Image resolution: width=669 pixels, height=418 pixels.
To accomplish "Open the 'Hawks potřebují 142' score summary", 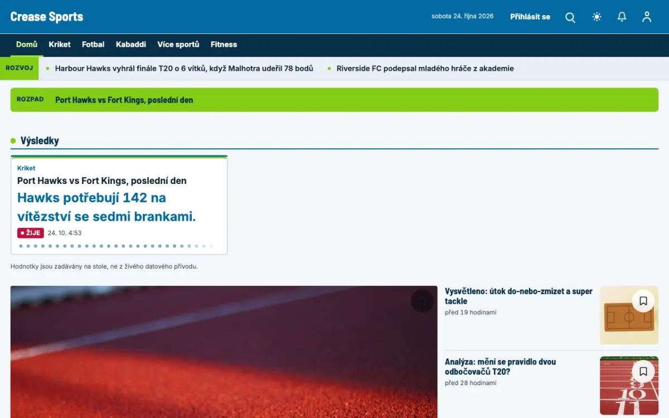I will tap(106, 207).
